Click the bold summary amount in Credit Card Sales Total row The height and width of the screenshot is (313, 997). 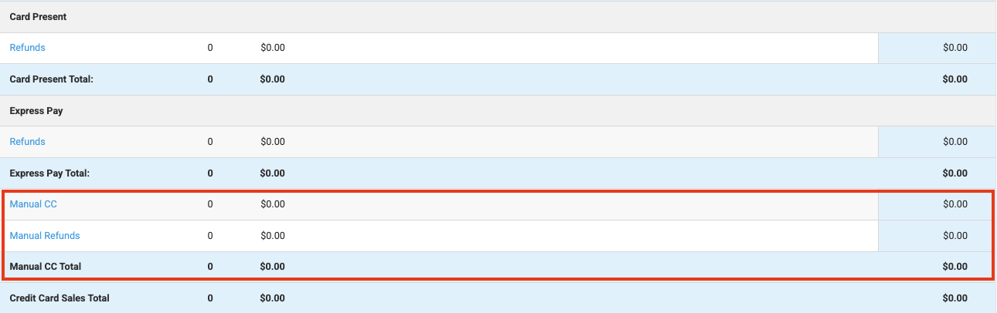pos(955,298)
